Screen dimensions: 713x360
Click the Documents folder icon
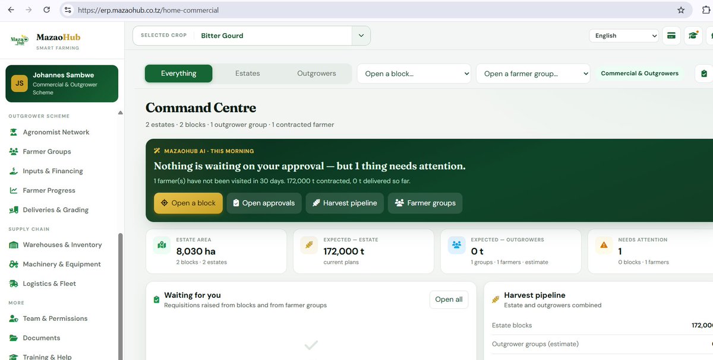pyautogui.click(x=14, y=338)
